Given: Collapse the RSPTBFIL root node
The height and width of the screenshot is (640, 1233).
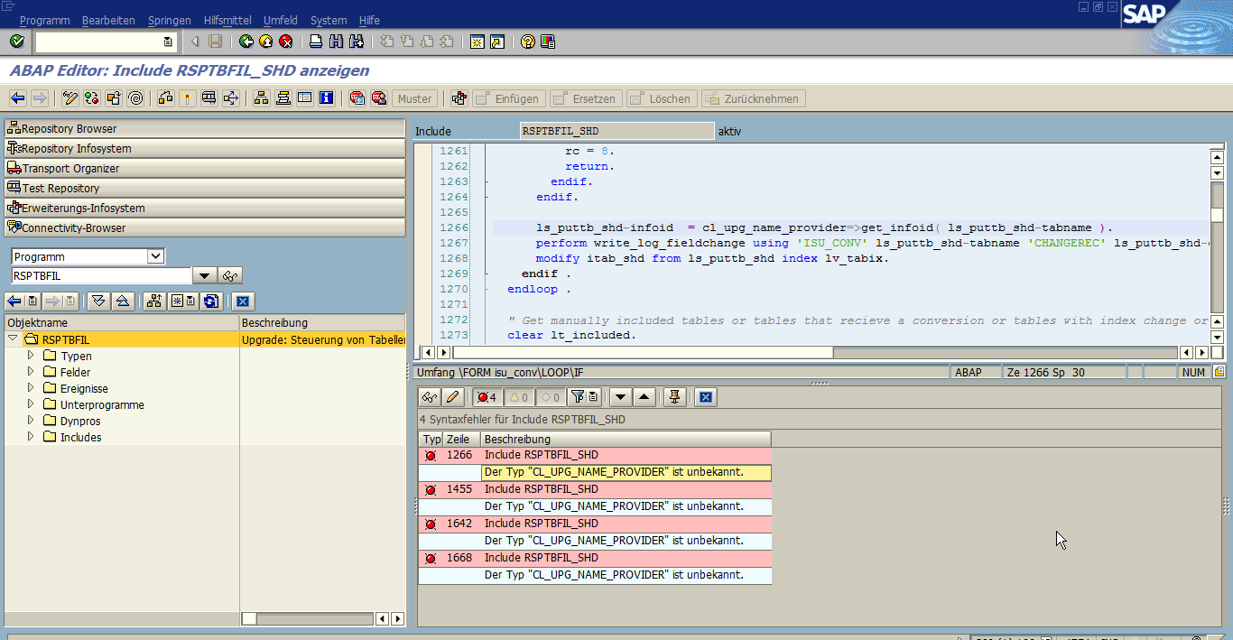Looking at the screenshot, I should pos(13,339).
